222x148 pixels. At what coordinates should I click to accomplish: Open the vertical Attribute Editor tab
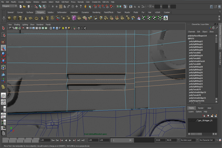[x=220, y=58]
